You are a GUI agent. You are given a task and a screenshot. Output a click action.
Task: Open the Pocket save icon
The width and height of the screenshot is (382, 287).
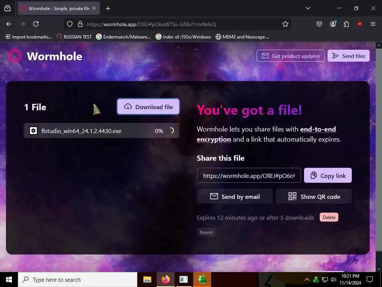[319, 24]
